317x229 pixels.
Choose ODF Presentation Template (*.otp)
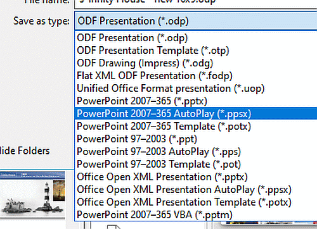pyautogui.click(x=196, y=51)
